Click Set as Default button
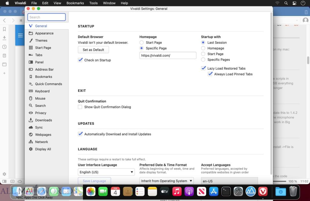This screenshot has width=310, height=201. [93, 50]
